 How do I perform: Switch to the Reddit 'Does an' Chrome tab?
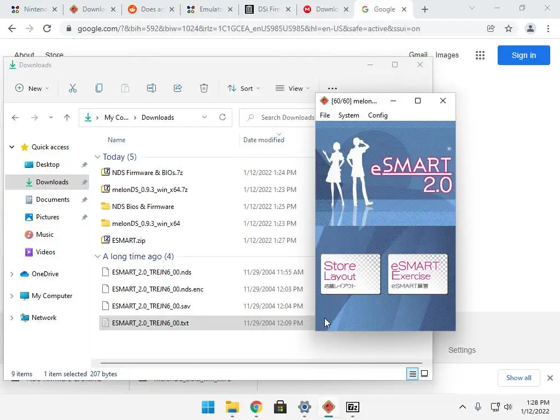tap(151, 9)
